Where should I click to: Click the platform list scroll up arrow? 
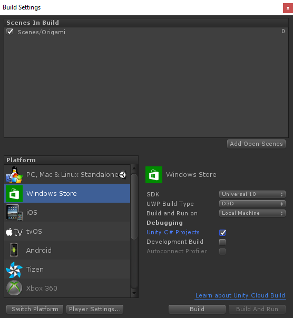pos(134,168)
